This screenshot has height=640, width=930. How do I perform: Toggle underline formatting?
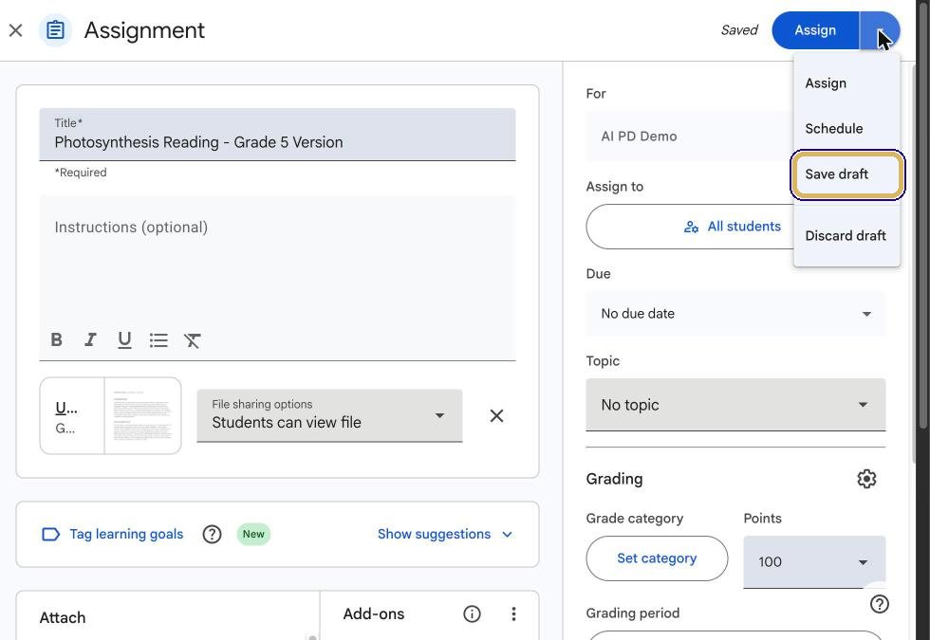(124, 340)
